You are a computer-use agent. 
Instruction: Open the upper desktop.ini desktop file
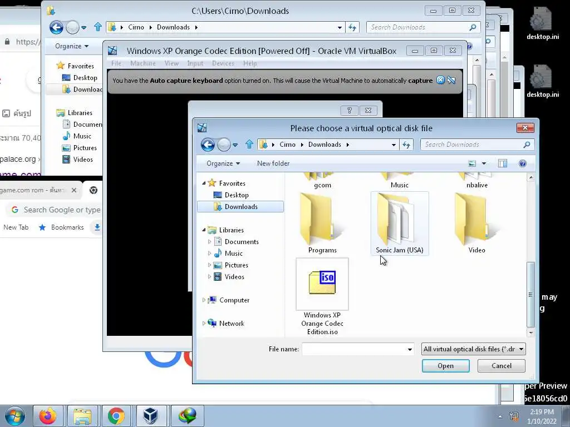point(543,23)
